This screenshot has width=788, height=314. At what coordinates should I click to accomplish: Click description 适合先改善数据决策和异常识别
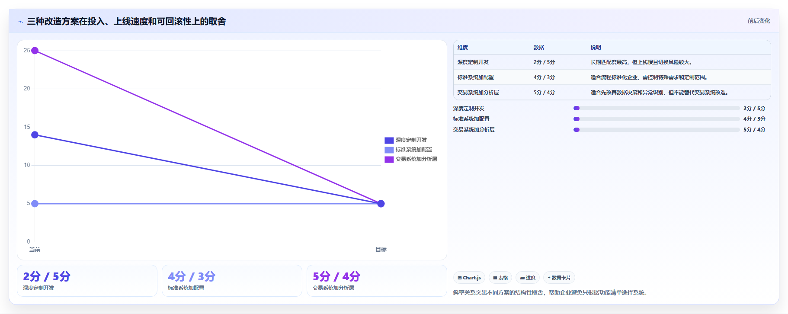(660, 93)
